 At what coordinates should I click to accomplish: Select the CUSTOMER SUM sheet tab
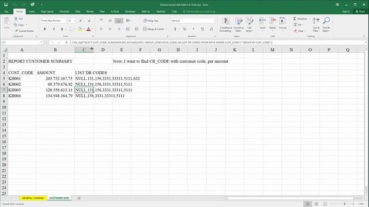[x=59, y=198]
